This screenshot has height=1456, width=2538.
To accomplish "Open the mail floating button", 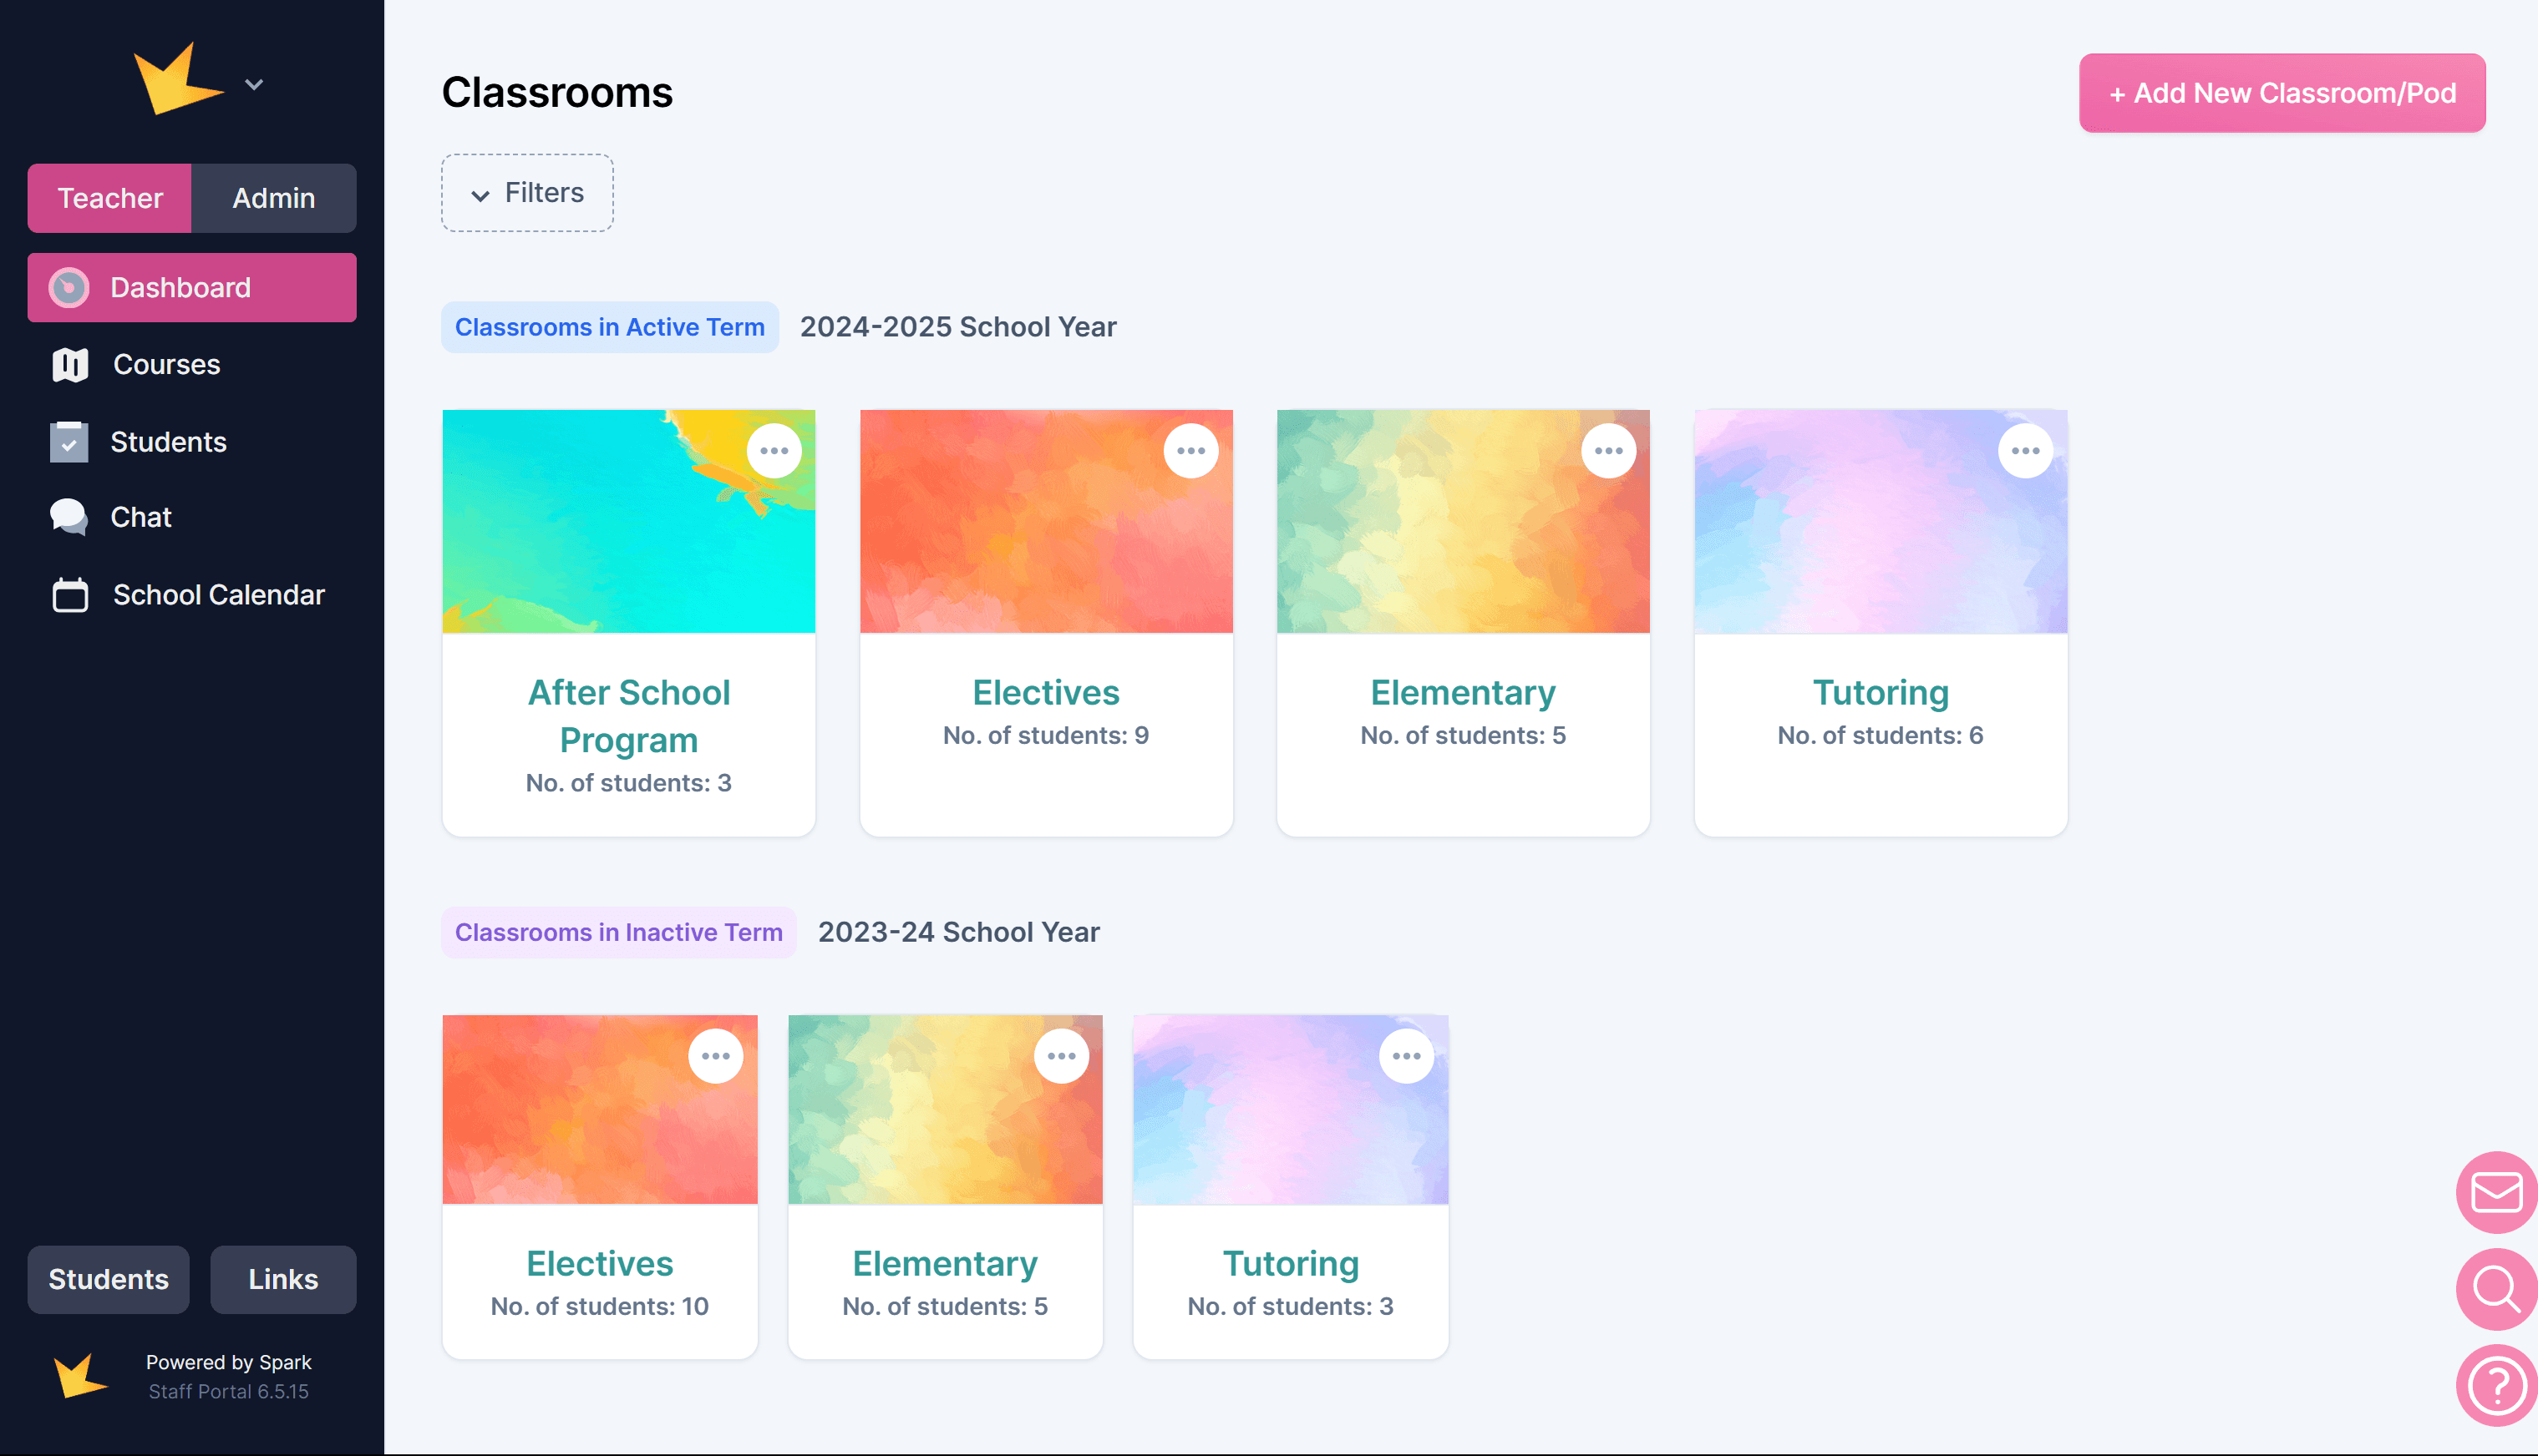I will (2495, 1192).
